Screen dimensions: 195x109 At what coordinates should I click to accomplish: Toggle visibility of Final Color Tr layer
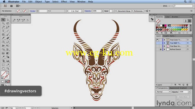coord(157,40)
